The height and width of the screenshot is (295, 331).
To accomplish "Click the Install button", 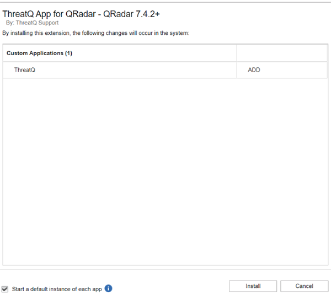I will pos(253,286).
